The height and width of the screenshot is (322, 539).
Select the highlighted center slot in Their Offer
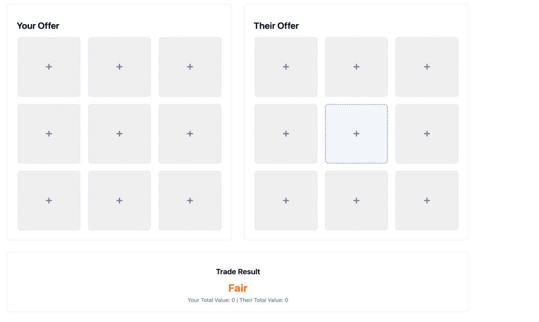pos(356,133)
